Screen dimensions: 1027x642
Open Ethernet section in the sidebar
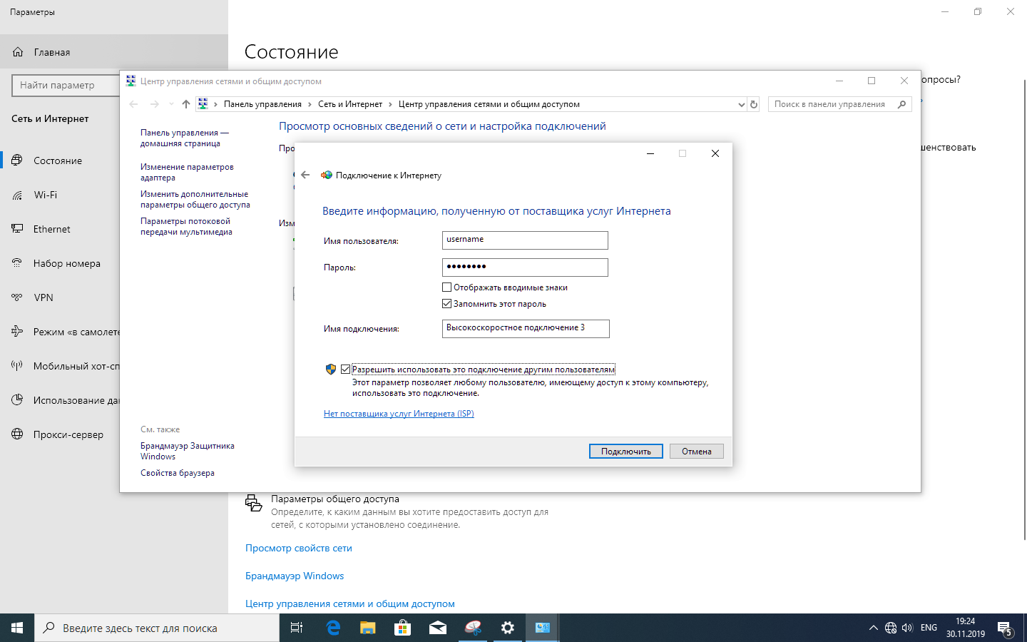pyautogui.click(x=51, y=229)
